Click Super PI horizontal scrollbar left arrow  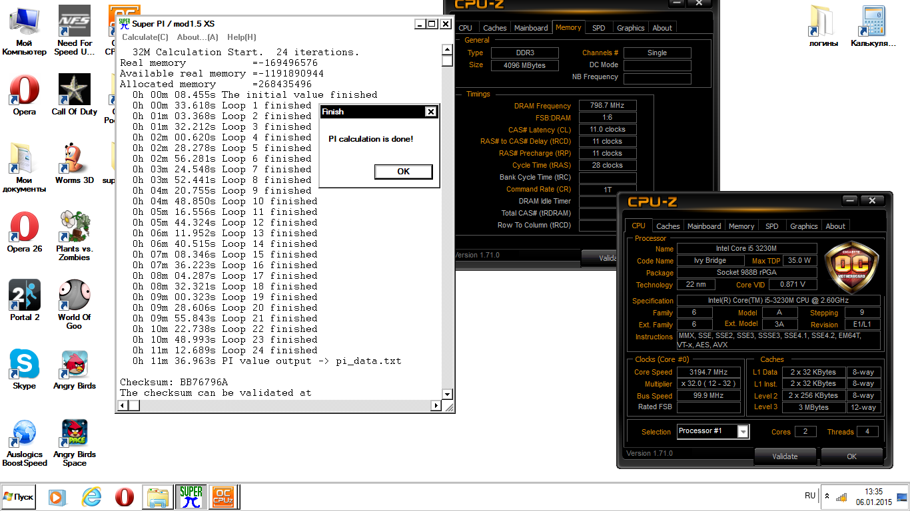[x=121, y=405]
